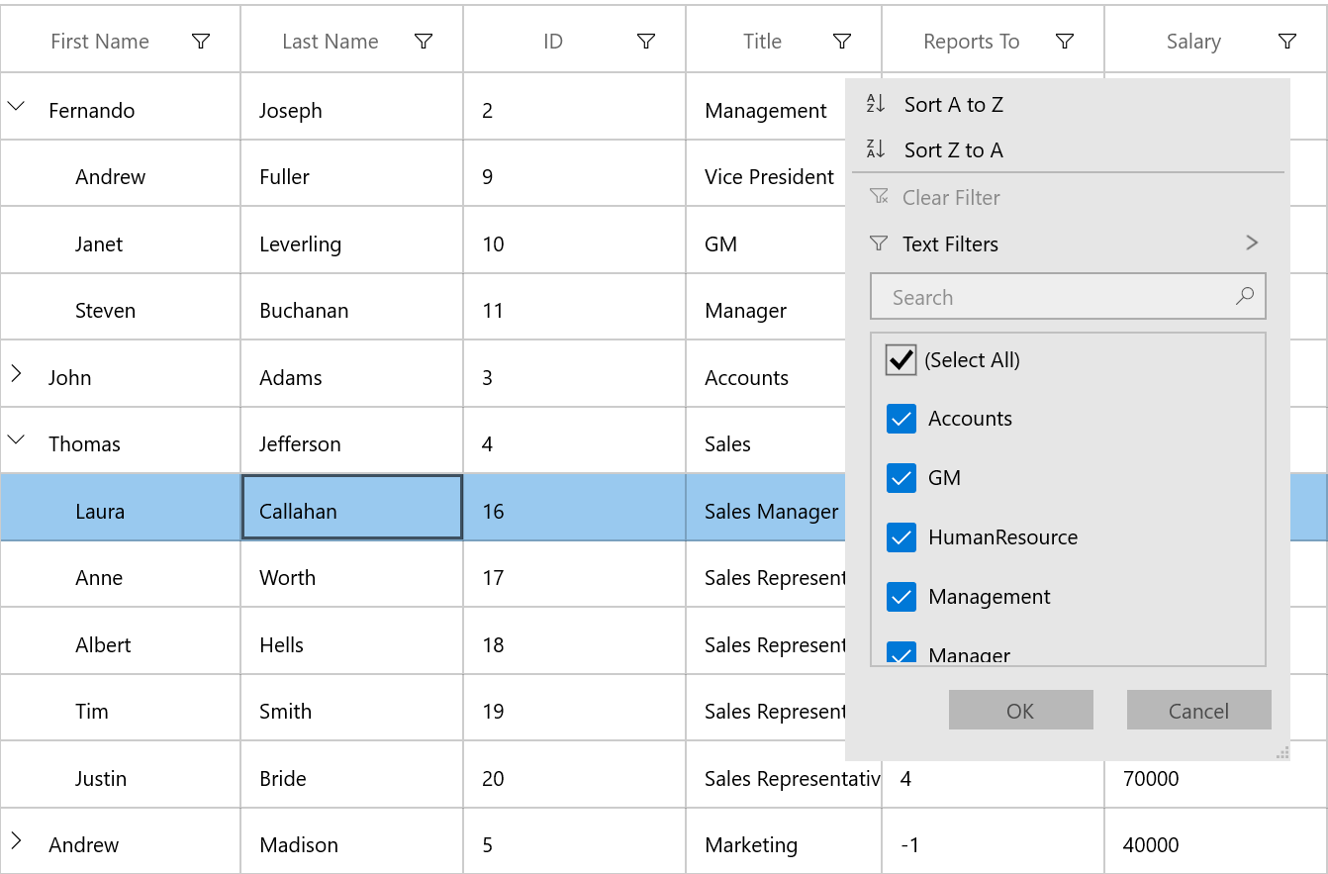Click the resize grip of the filter popup
This screenshot has width=1328, height=874.
1282,753
